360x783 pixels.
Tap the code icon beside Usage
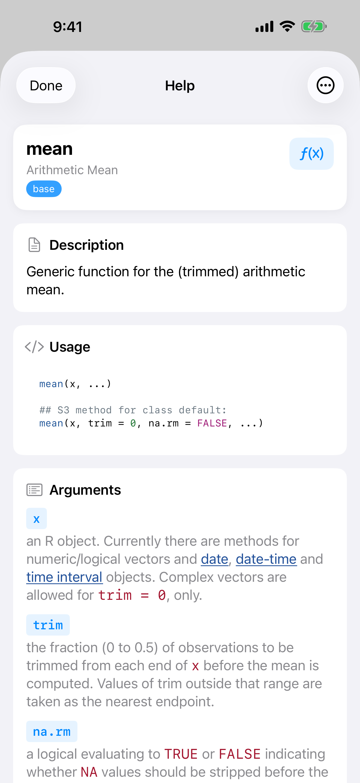click(35, 346)
